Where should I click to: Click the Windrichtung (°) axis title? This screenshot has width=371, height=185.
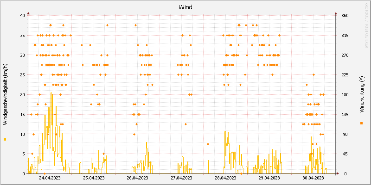click(361, 94)
